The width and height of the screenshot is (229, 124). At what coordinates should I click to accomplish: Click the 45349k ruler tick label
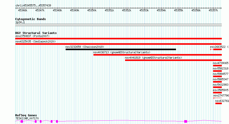(75, 11)
